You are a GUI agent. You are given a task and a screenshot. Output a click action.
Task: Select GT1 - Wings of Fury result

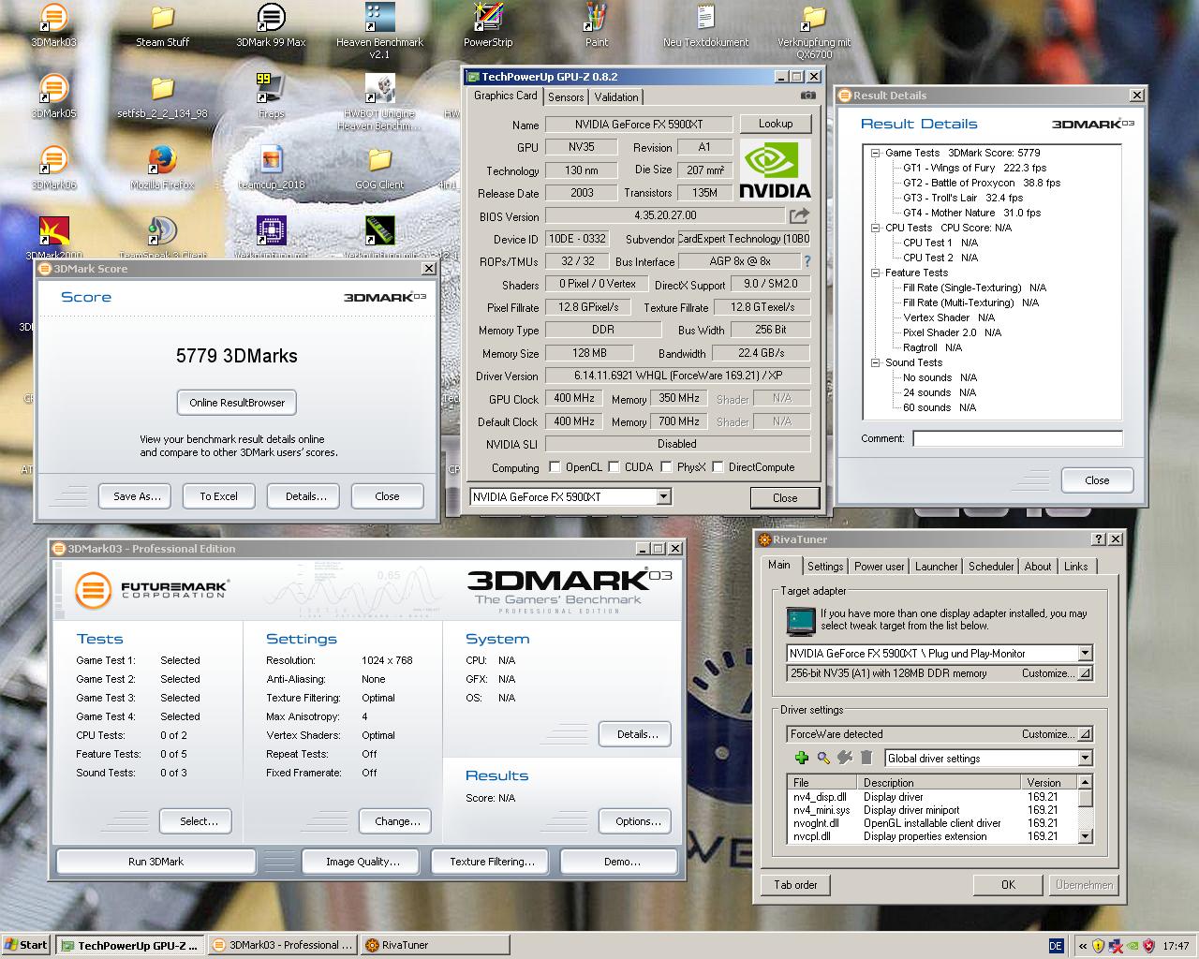pyautogui.click(x=974, y=168)
